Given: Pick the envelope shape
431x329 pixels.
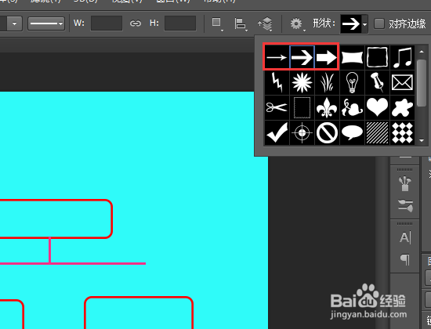Looking at the screenshot, I should tap(403, 82).
